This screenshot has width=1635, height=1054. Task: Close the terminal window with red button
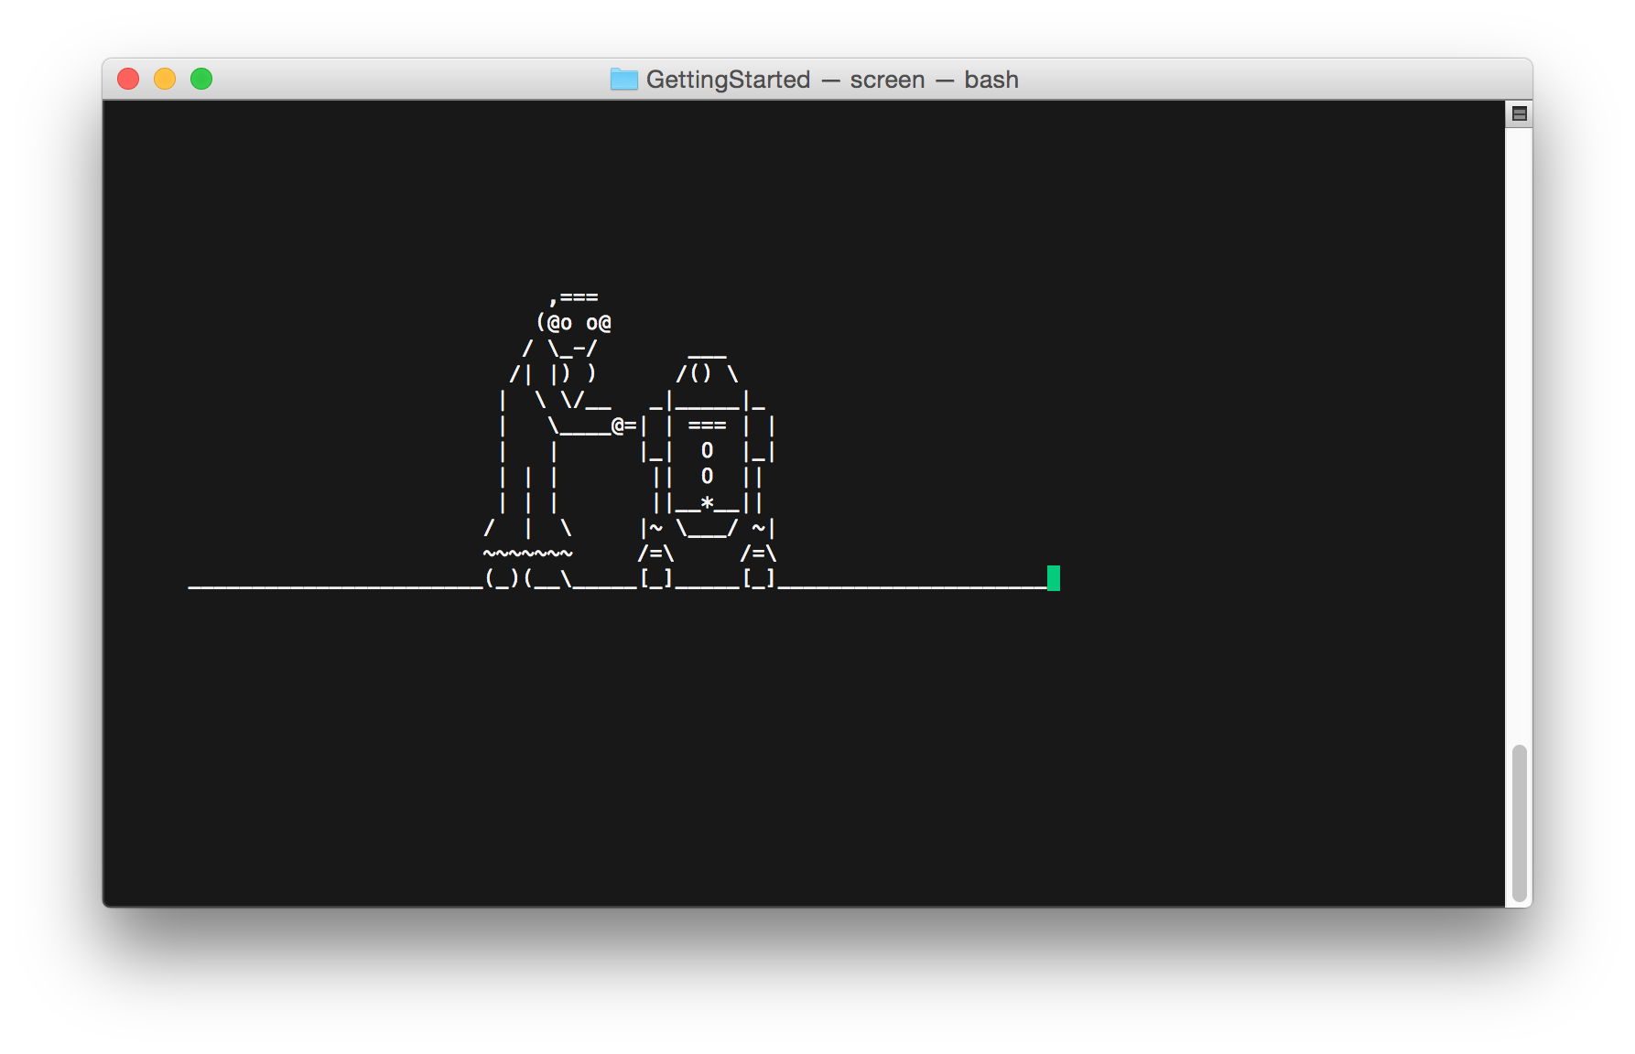pyautogui.click(x=128, y=80)
